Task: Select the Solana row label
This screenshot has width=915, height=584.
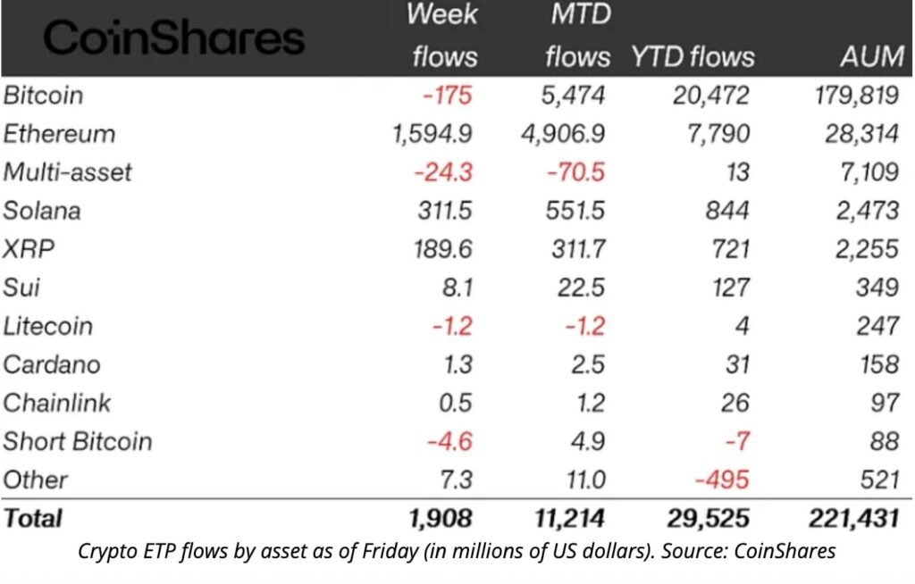Action: coord(42,211)
